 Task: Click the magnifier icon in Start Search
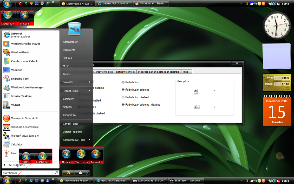pos(57,173)
